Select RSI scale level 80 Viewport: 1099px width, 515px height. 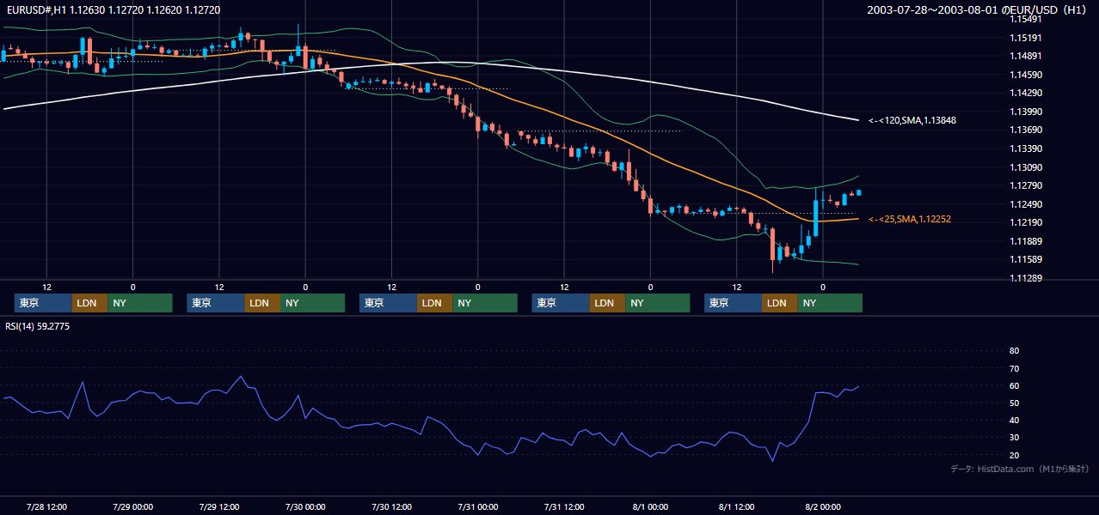[1014, 351]
